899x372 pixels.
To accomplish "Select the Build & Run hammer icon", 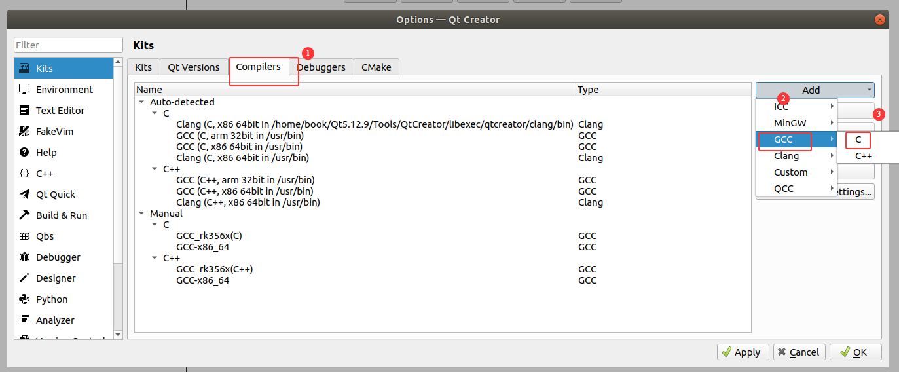I will 24,215.
